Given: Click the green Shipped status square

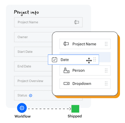Looking at the screenshot, I should 75,109.
